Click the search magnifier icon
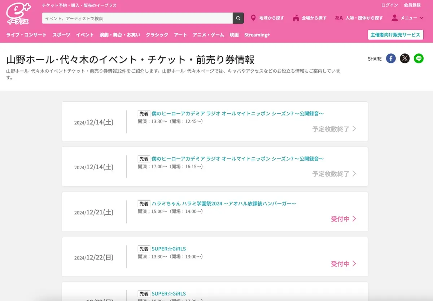433x301 pixels. tap(237, 17)
